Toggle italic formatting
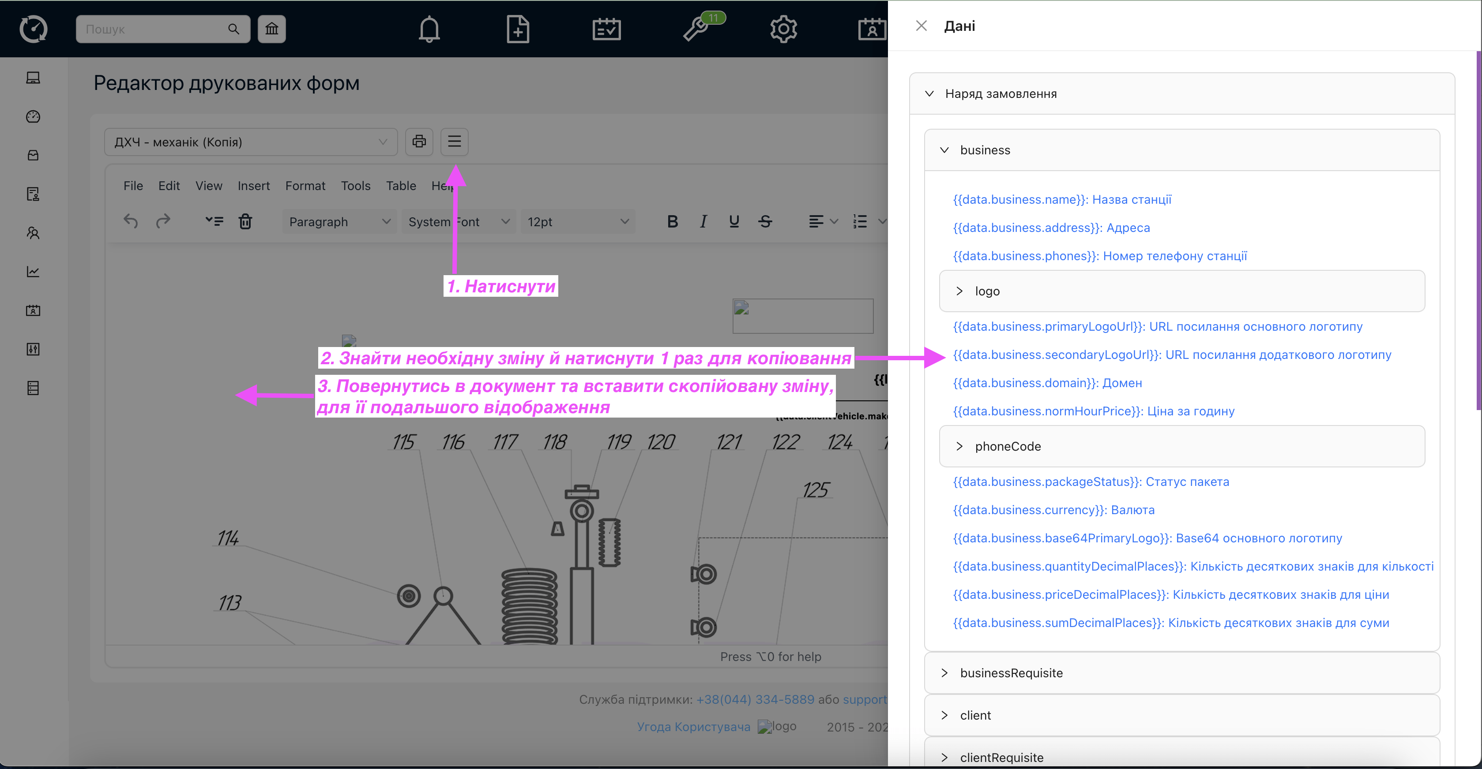The width and height of the screenshot is (1482, 769). click(x=703, y=221)
